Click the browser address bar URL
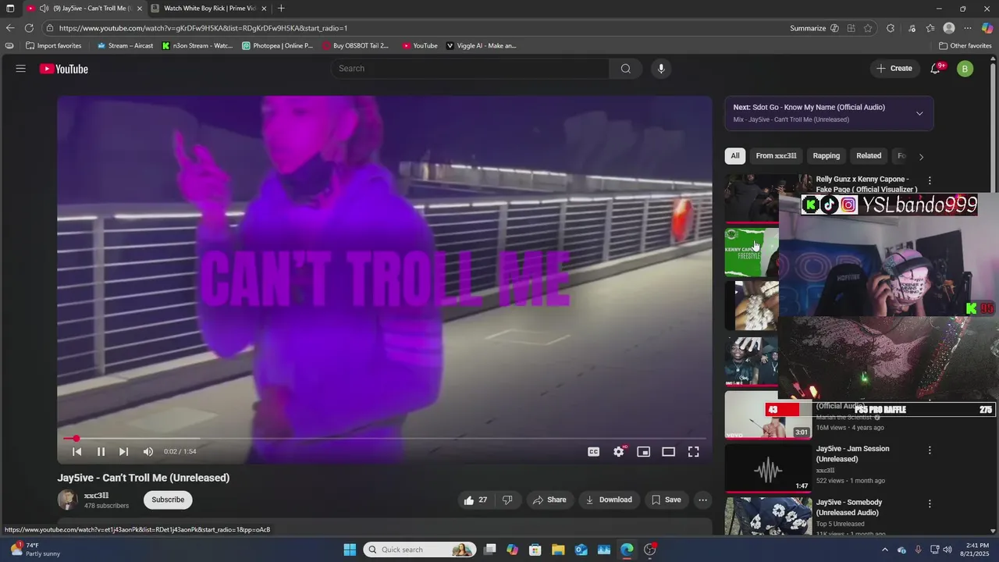 click(x=203, y=28)
